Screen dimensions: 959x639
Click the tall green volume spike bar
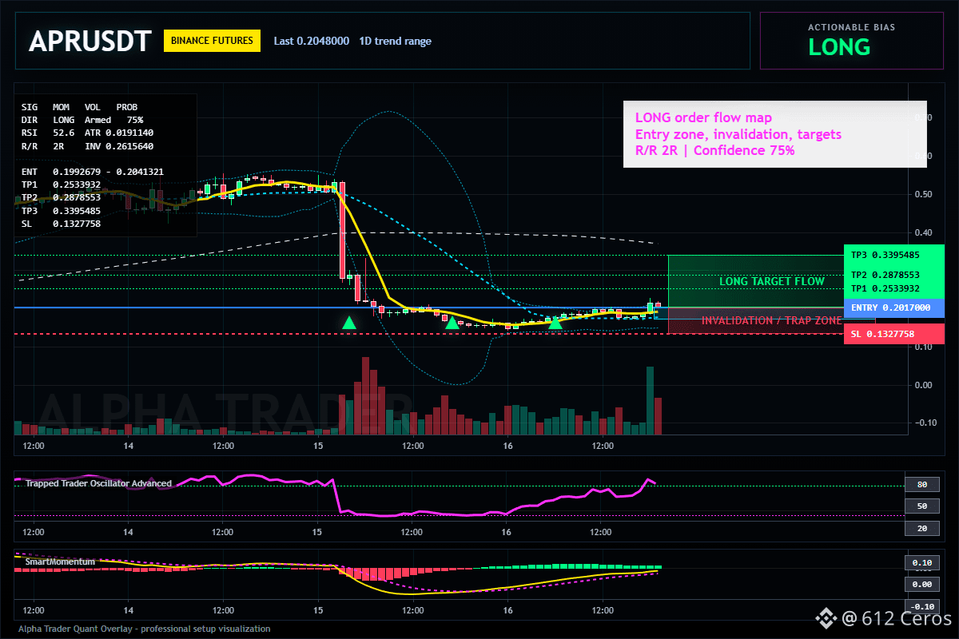click(650, 400)
